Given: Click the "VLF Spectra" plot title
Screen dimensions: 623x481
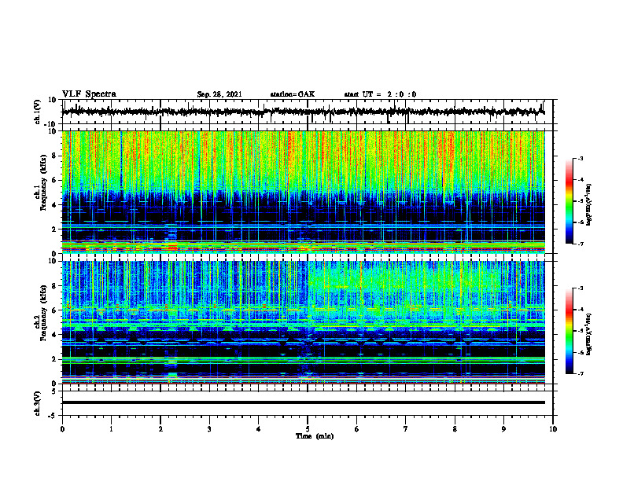Looking at the screenshot, I should click(x=89, y=94).
